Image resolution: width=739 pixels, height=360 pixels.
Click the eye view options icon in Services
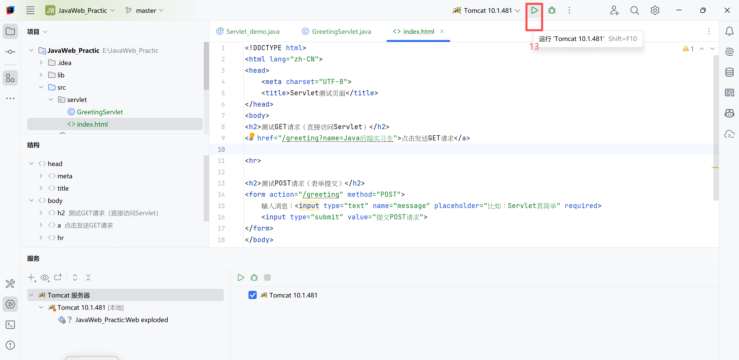[x=44, y=277]
